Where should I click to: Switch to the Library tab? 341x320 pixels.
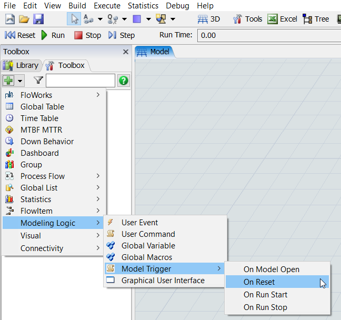pyautogui.click(x=21, y=65)
